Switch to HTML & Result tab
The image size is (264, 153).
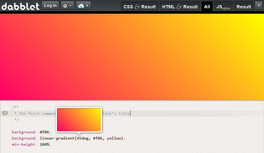point(180,7)
